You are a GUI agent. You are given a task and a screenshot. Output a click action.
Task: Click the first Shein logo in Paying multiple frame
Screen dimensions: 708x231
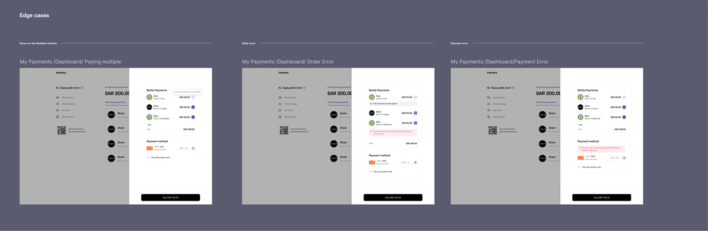111,115
